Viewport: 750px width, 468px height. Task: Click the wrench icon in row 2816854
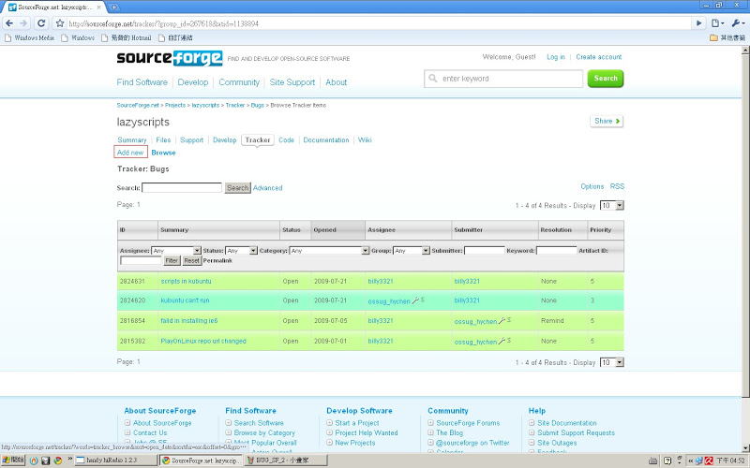(502, 320)
